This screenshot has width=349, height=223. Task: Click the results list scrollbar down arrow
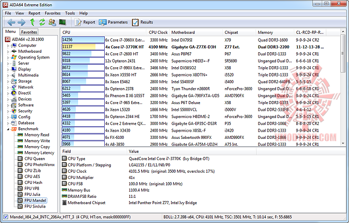point(343,144)
